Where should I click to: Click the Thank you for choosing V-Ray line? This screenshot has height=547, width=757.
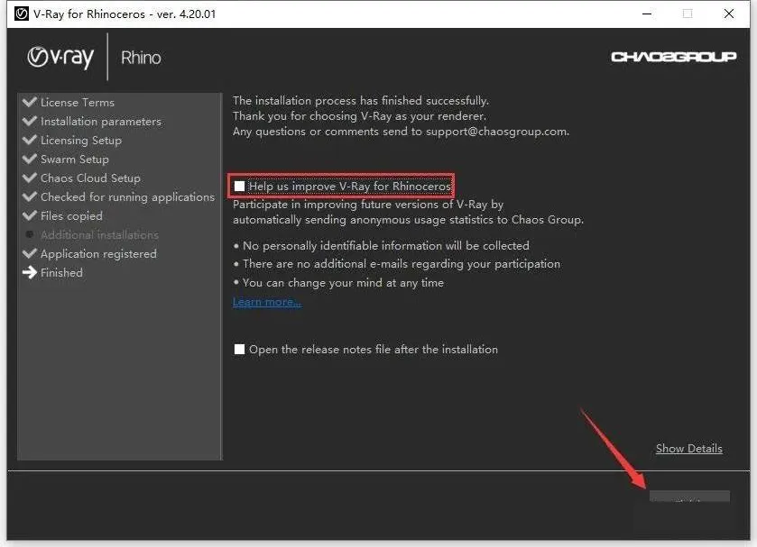tap(359, 115)
